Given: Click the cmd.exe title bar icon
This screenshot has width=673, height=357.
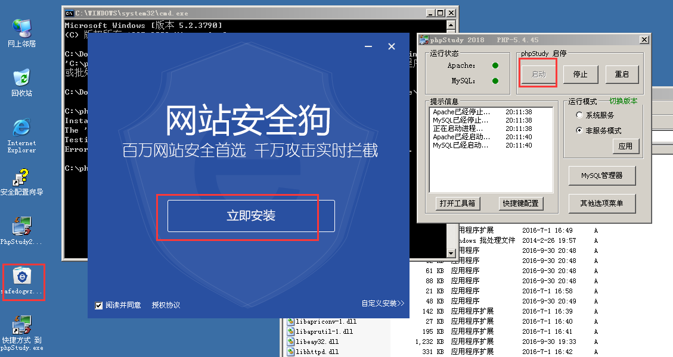Looking at the screenshot, I should tap(69, 12).
